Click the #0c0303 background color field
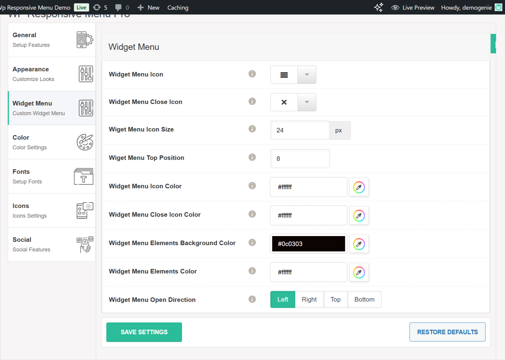 pos(308,244)
